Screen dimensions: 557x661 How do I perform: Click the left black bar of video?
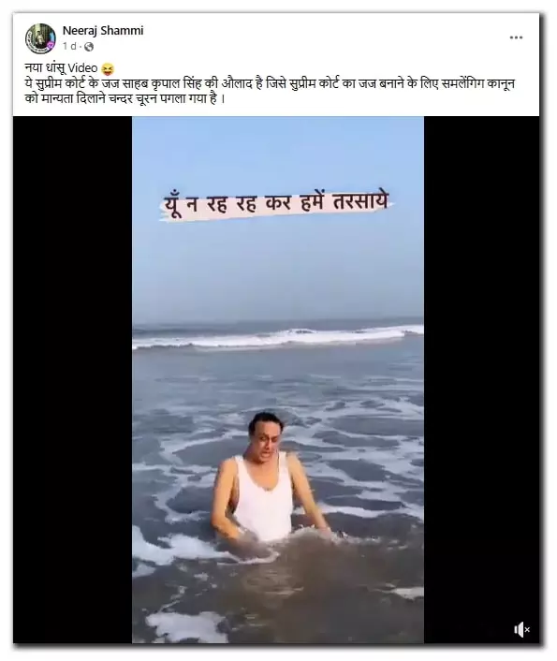click(x=72, y=379)
